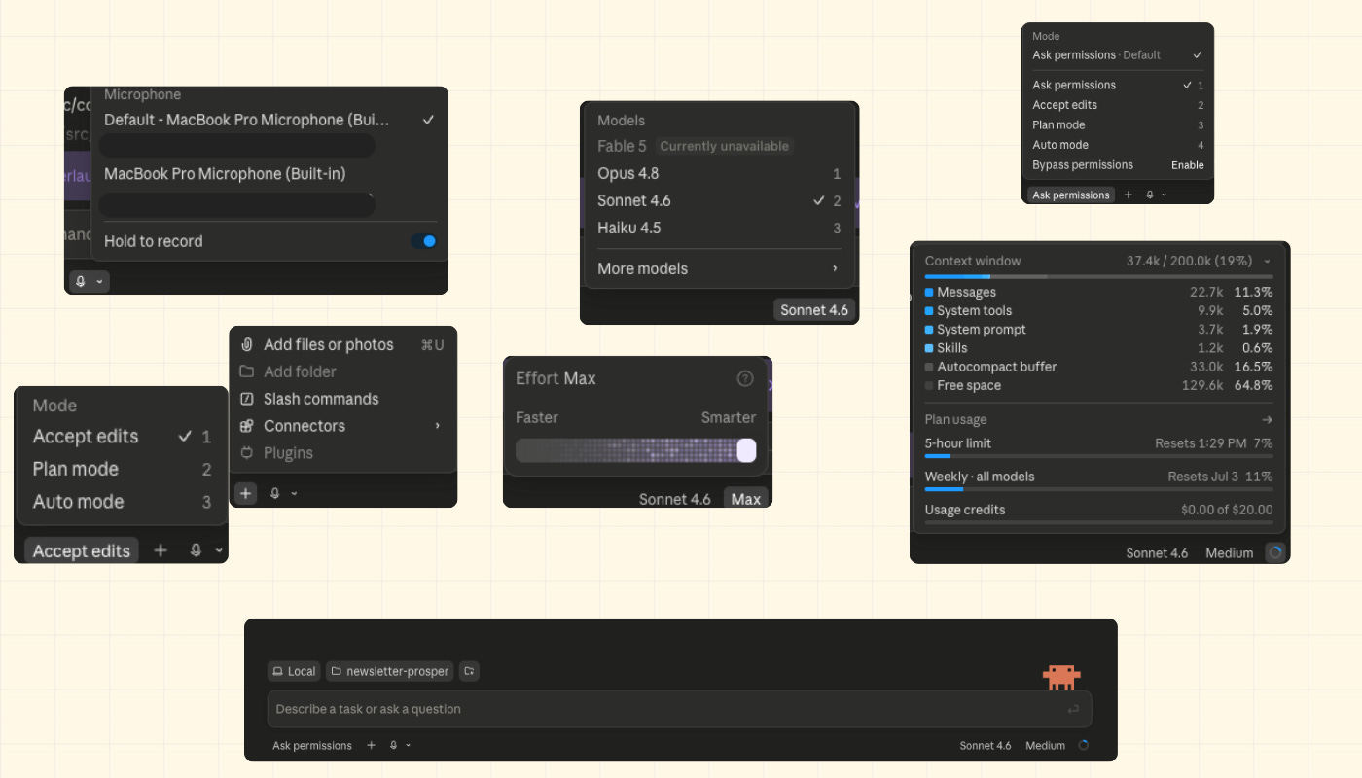Image resolution: width=1362 pixels, height=778 pixels.
Task: Click the Describe a task or ask a question field
Action: [680, 709]
